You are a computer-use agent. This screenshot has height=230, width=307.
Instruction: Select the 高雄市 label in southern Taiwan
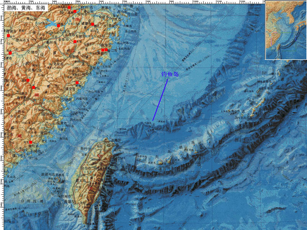(x=69, y=201)
